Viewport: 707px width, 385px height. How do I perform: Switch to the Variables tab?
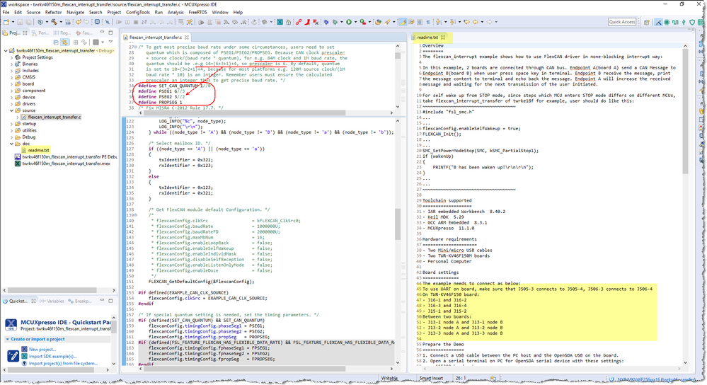(x=52, y=301)
